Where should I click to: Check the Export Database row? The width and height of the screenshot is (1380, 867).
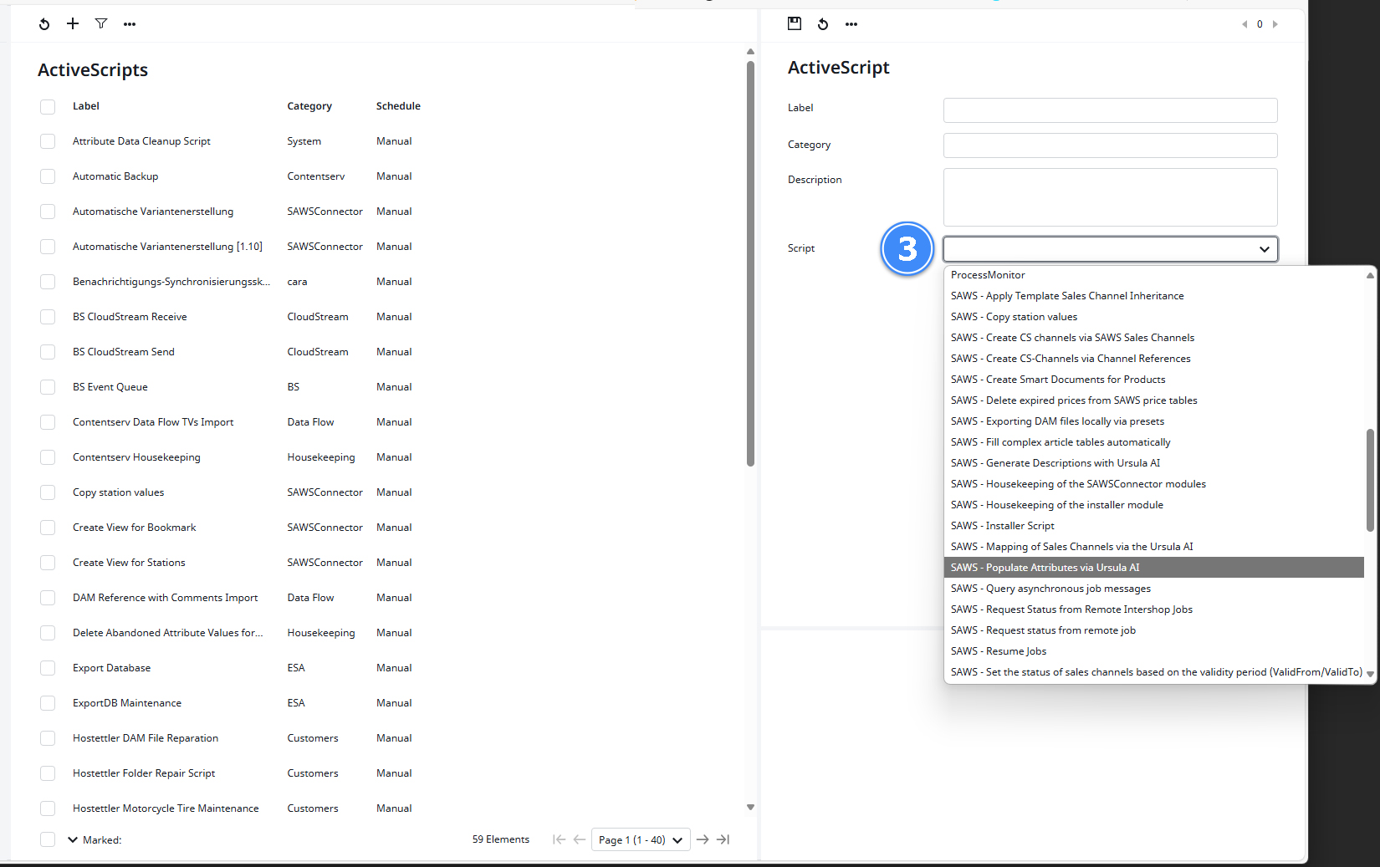48,669
